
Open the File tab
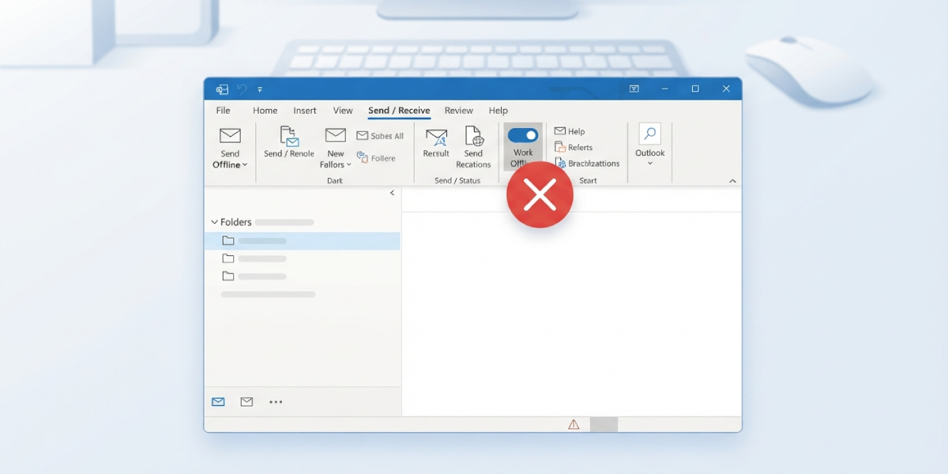224,111
